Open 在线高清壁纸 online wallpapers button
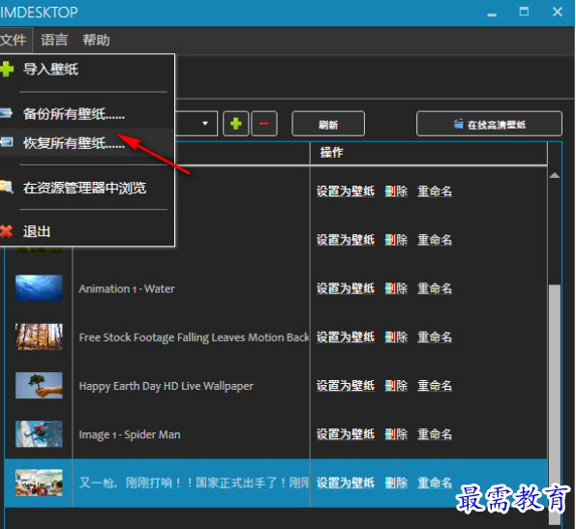Image resolution: width=576 pixels, height=529 pixels. tap(489, 124)
